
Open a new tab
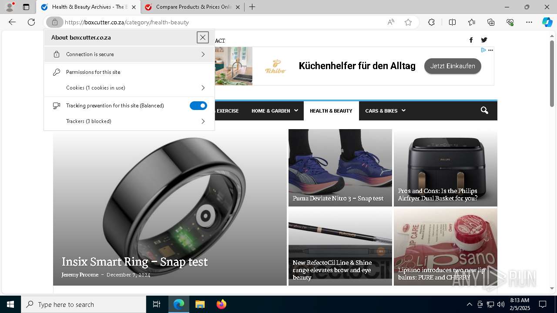252,7
